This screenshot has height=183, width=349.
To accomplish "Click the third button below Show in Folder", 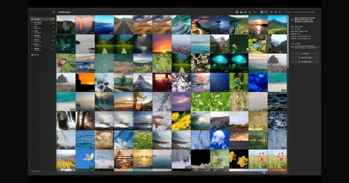I will point(305,61).
